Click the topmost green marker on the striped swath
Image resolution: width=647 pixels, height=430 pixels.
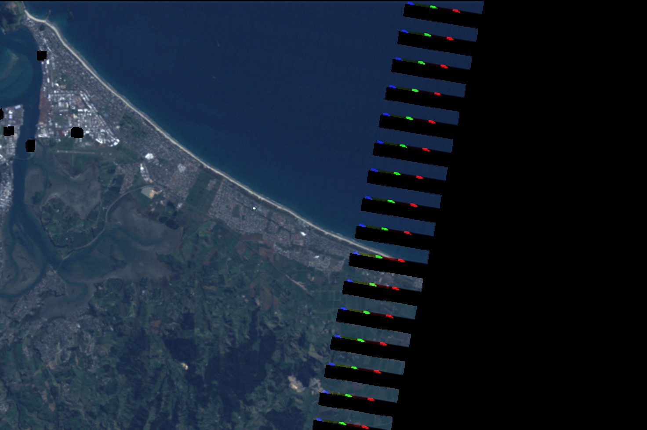(x=433, y=7)
